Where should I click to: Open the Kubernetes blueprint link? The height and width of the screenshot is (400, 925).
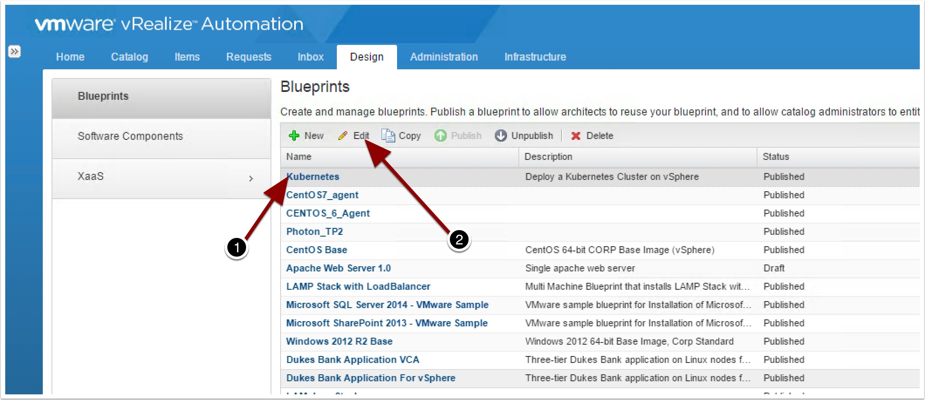coord(313,177)
